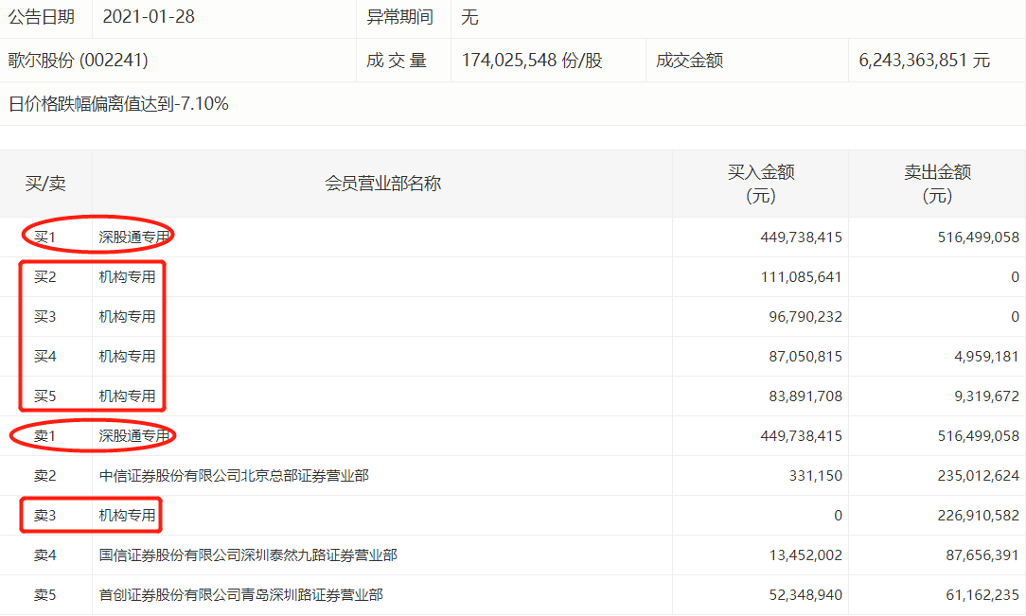Open 中信证券北京总部证券营业部 entry
The image size is (1026, 616).
coord(234,476)
